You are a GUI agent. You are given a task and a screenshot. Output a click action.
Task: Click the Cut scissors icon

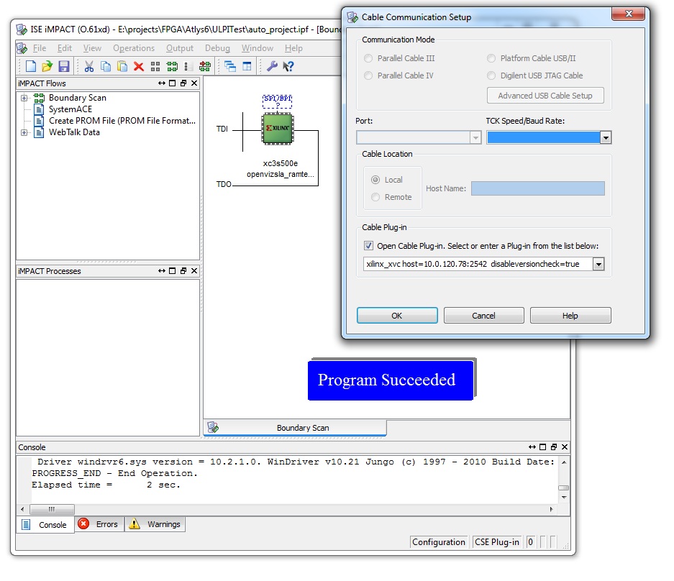pos(89,67)
